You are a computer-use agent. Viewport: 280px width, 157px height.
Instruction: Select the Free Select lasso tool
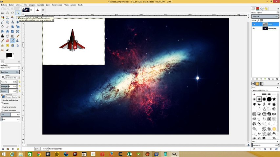12,13
